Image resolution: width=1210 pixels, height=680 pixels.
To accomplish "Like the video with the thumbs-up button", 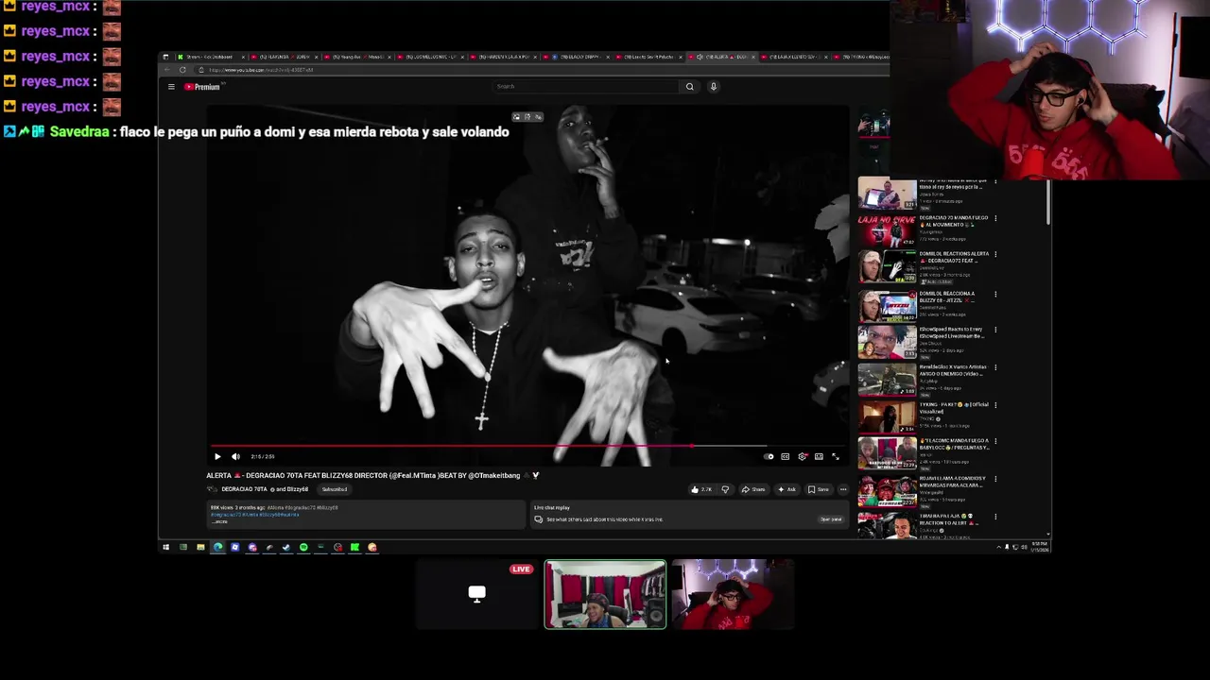I will pos(700,489).
